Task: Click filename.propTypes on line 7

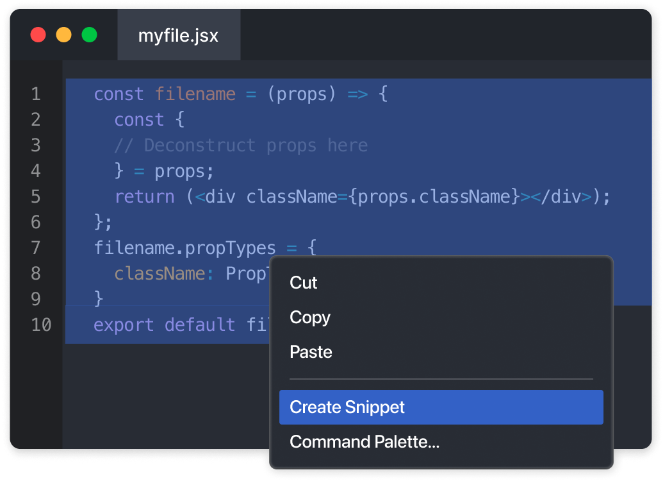Action: [x=186, y=248]
